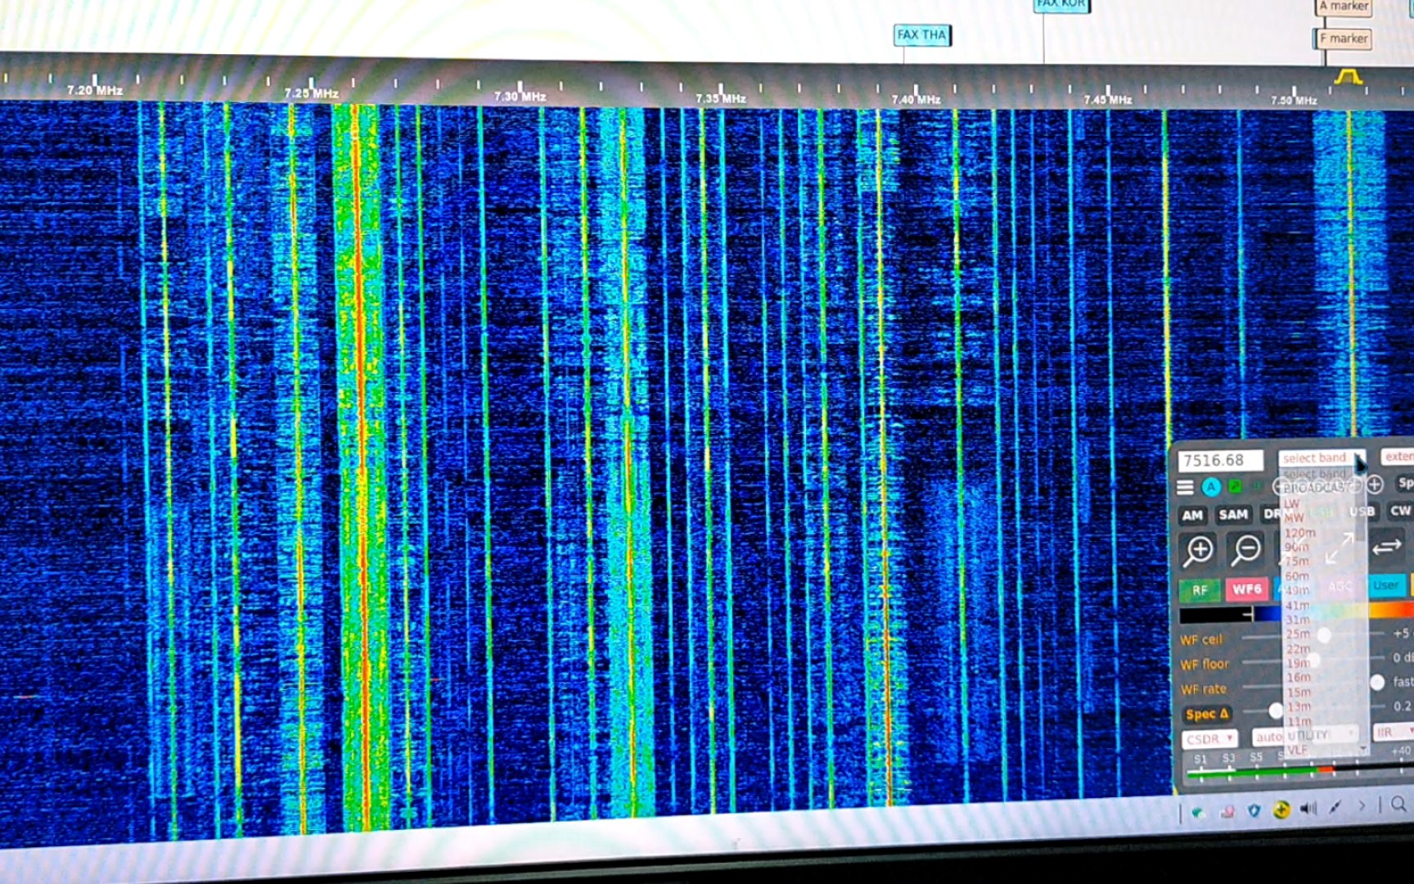Choose MW from the band list

tap(1294, 518)
